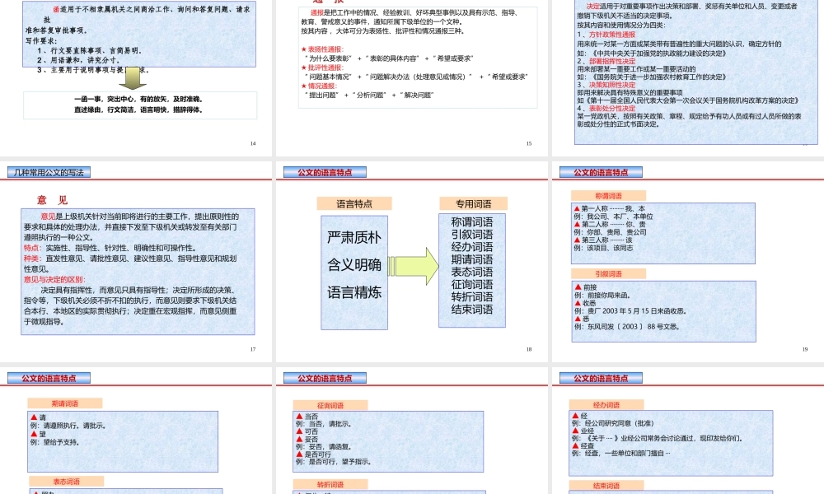Click the 例: 是否可行, 望予指示 line
The image size is (824, 494).
click(x=334, y=462)
